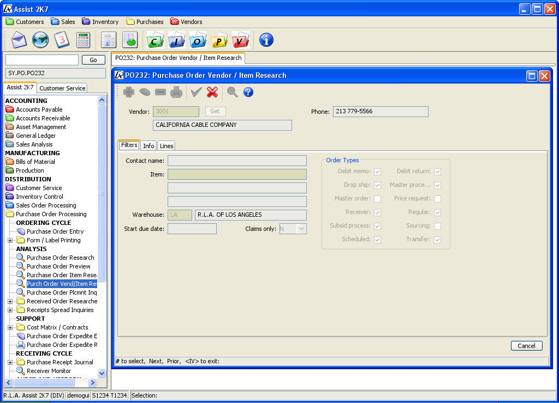Launch the web browser globe icon
The height and width of the screenshot is (403, 559).
click(x=40, y=40)
